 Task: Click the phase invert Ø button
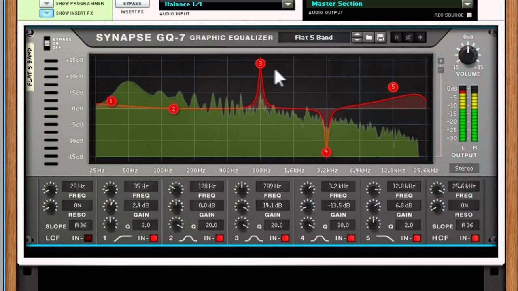408,38
